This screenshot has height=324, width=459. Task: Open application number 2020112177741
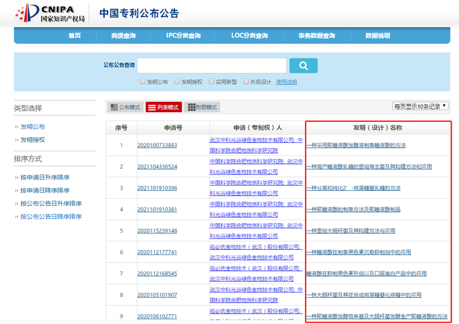(157, 253)
